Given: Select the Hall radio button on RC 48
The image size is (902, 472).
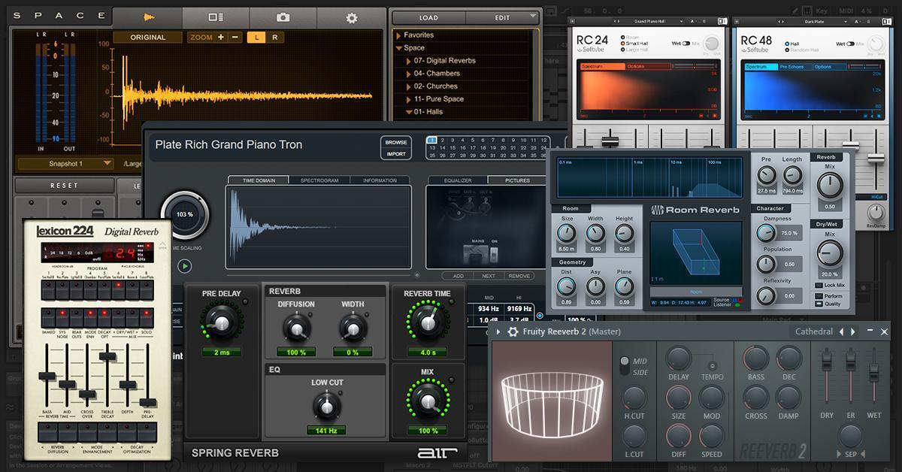Looking at the screenshot, I should pyautogui.click(x=787, y=42).
